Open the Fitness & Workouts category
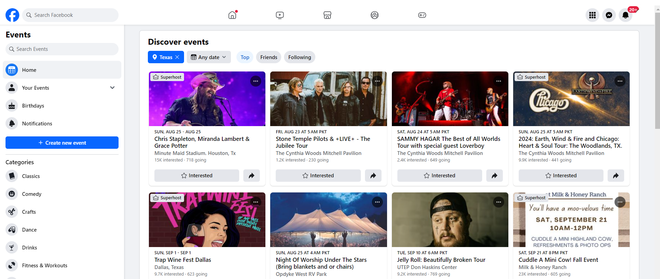Image resolution: width=660 pixels, height=279 pixels. (x=62, y=265)
